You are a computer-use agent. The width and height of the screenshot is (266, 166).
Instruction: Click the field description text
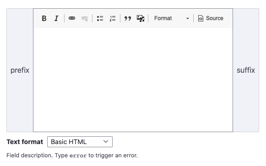pos(72,155)
